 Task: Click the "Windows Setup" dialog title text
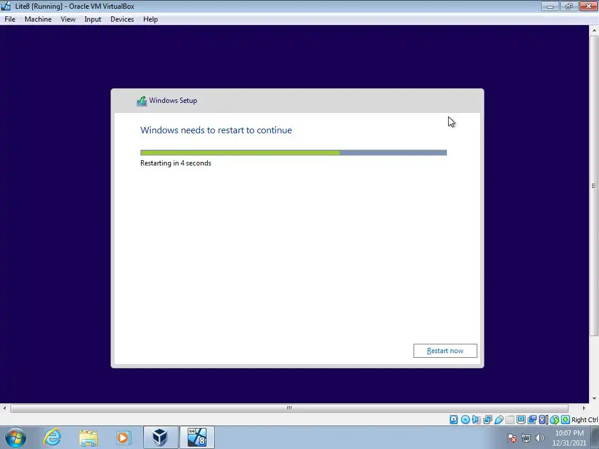(x=173, y=101)
